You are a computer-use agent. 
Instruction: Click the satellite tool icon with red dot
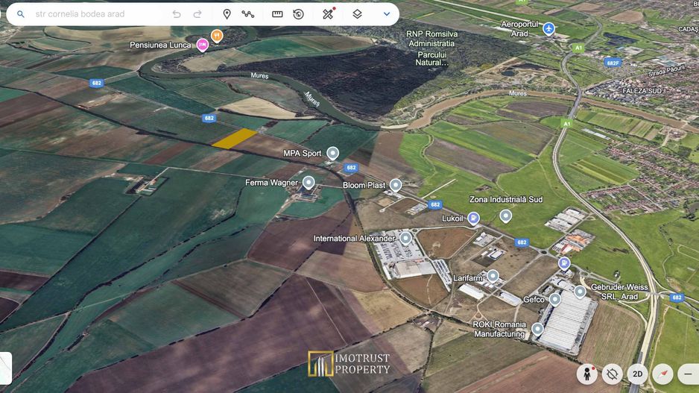[x=328, y=14]
